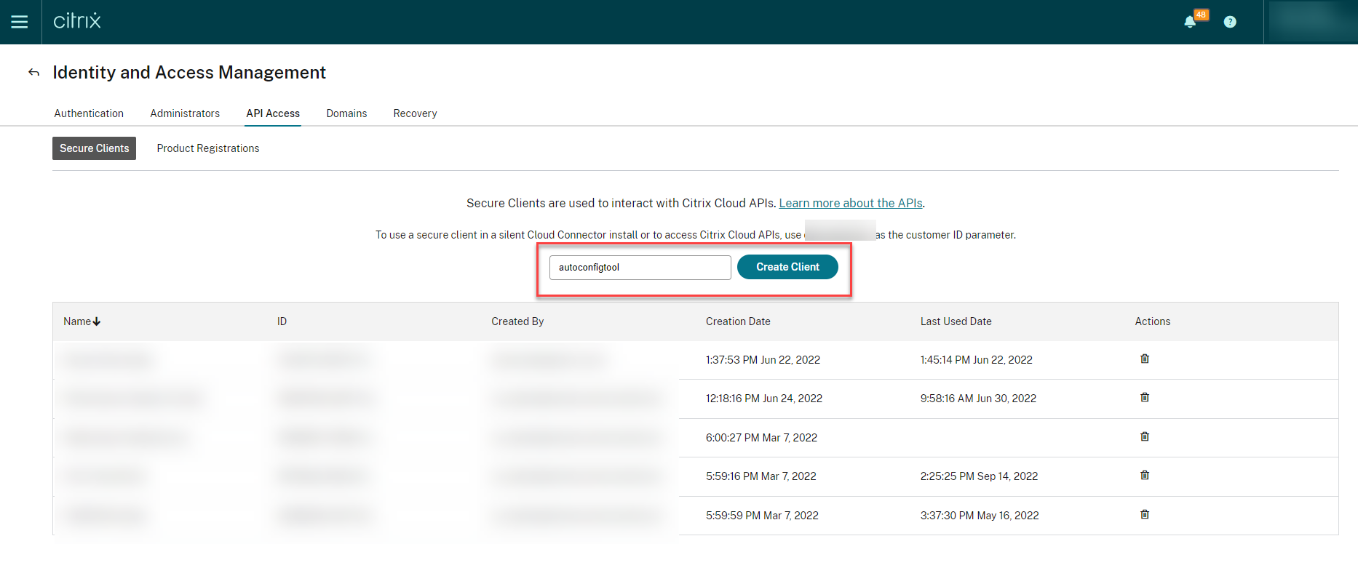Click the ID column header

282,321
